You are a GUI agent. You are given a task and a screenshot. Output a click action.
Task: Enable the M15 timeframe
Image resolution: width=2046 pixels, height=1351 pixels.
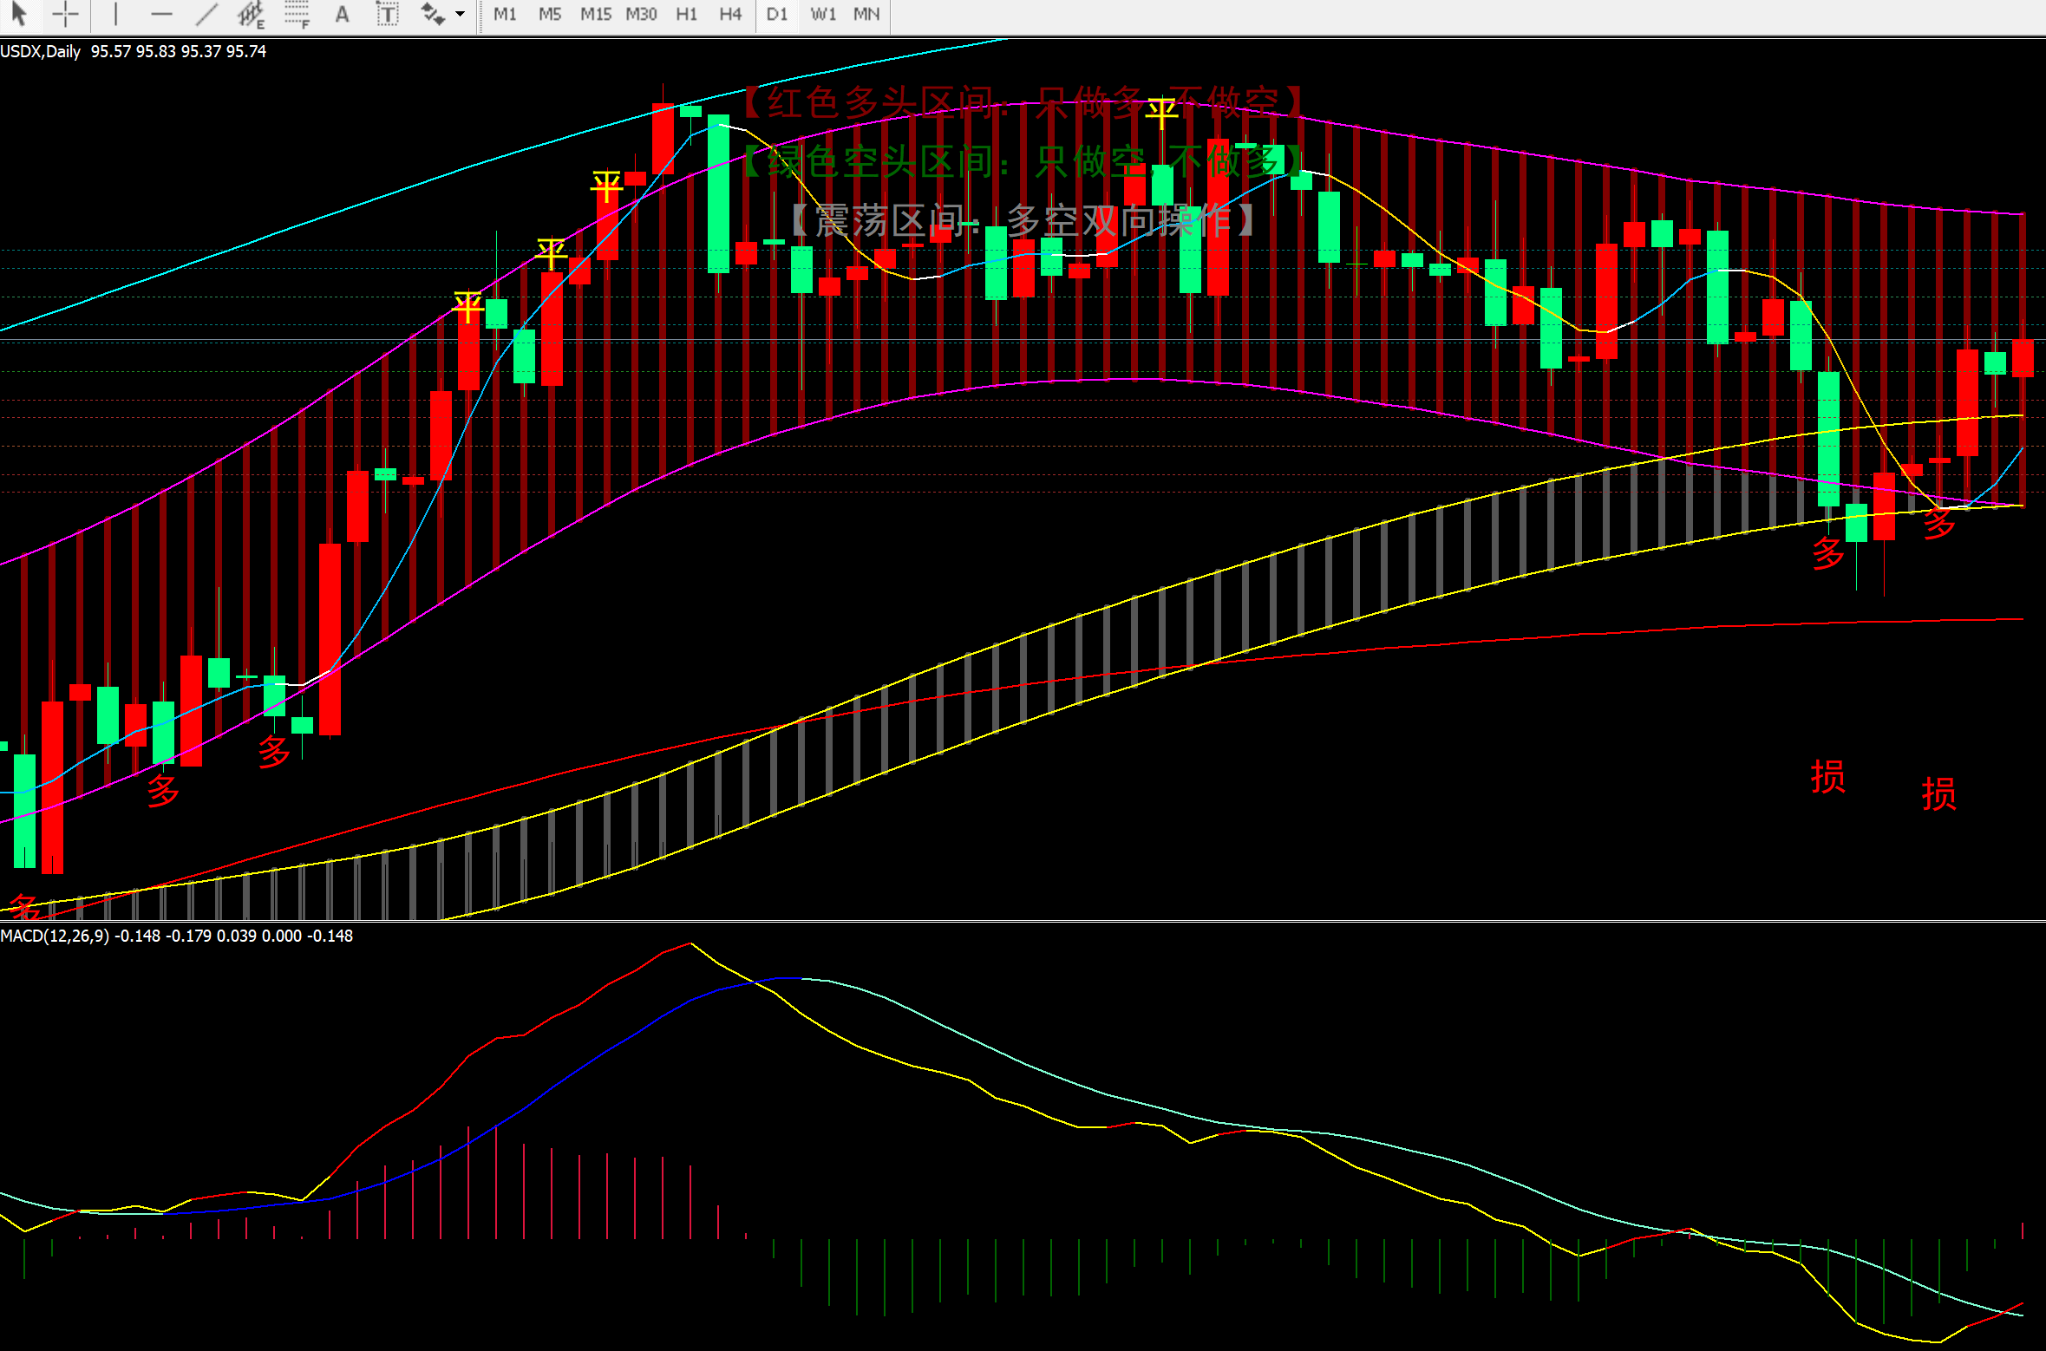596,14
